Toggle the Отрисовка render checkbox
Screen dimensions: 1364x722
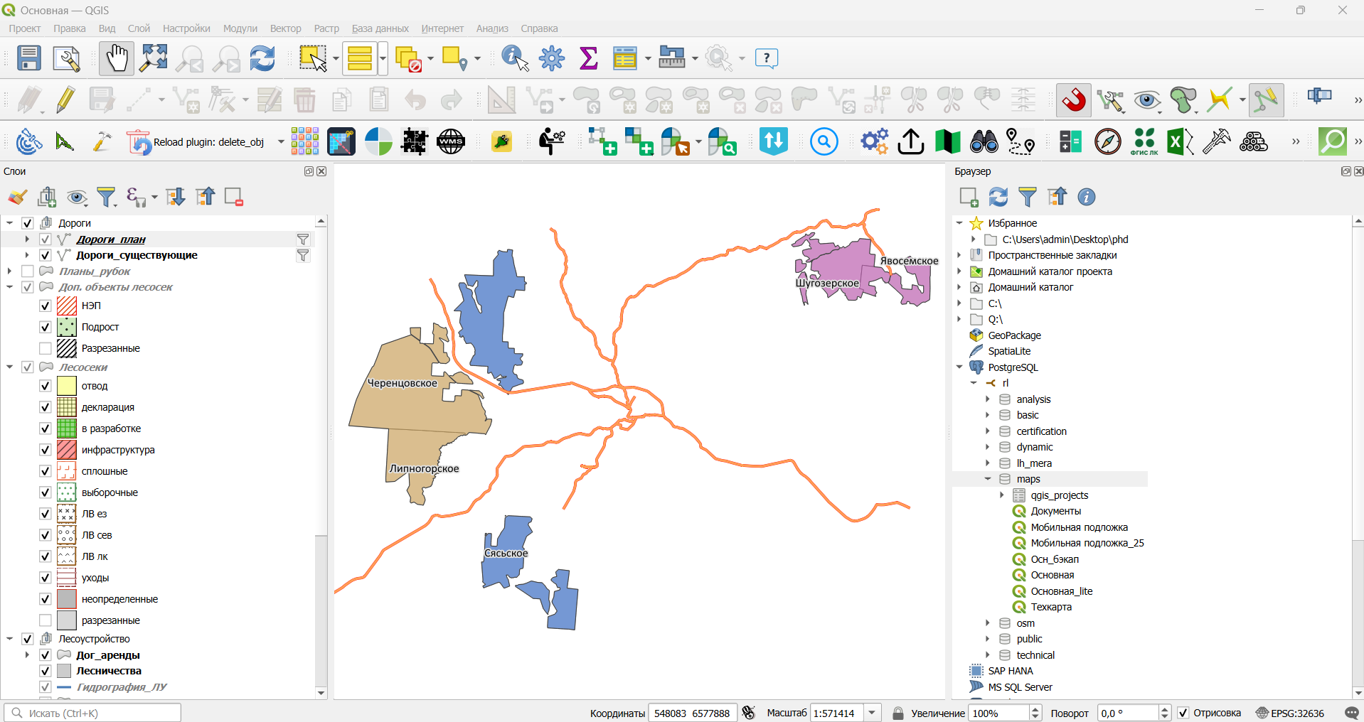point(1183,713)
